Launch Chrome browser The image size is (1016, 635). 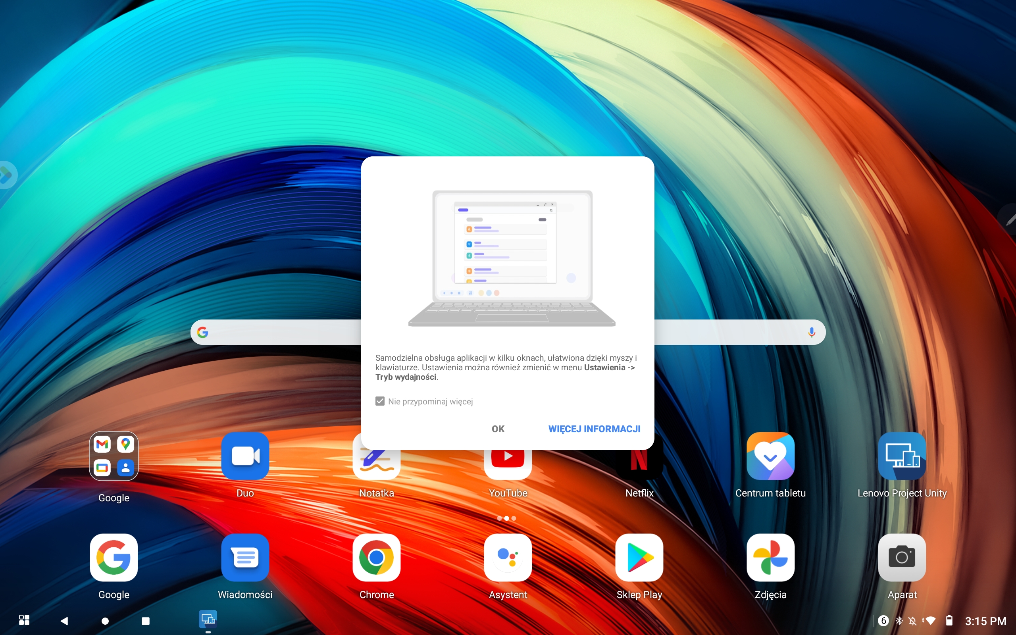click(x=377, y=558)
